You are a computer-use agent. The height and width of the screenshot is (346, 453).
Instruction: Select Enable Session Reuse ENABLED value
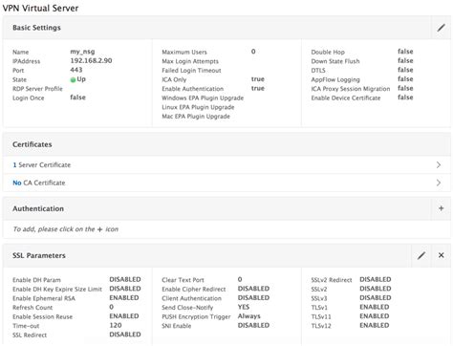point(124,316)
